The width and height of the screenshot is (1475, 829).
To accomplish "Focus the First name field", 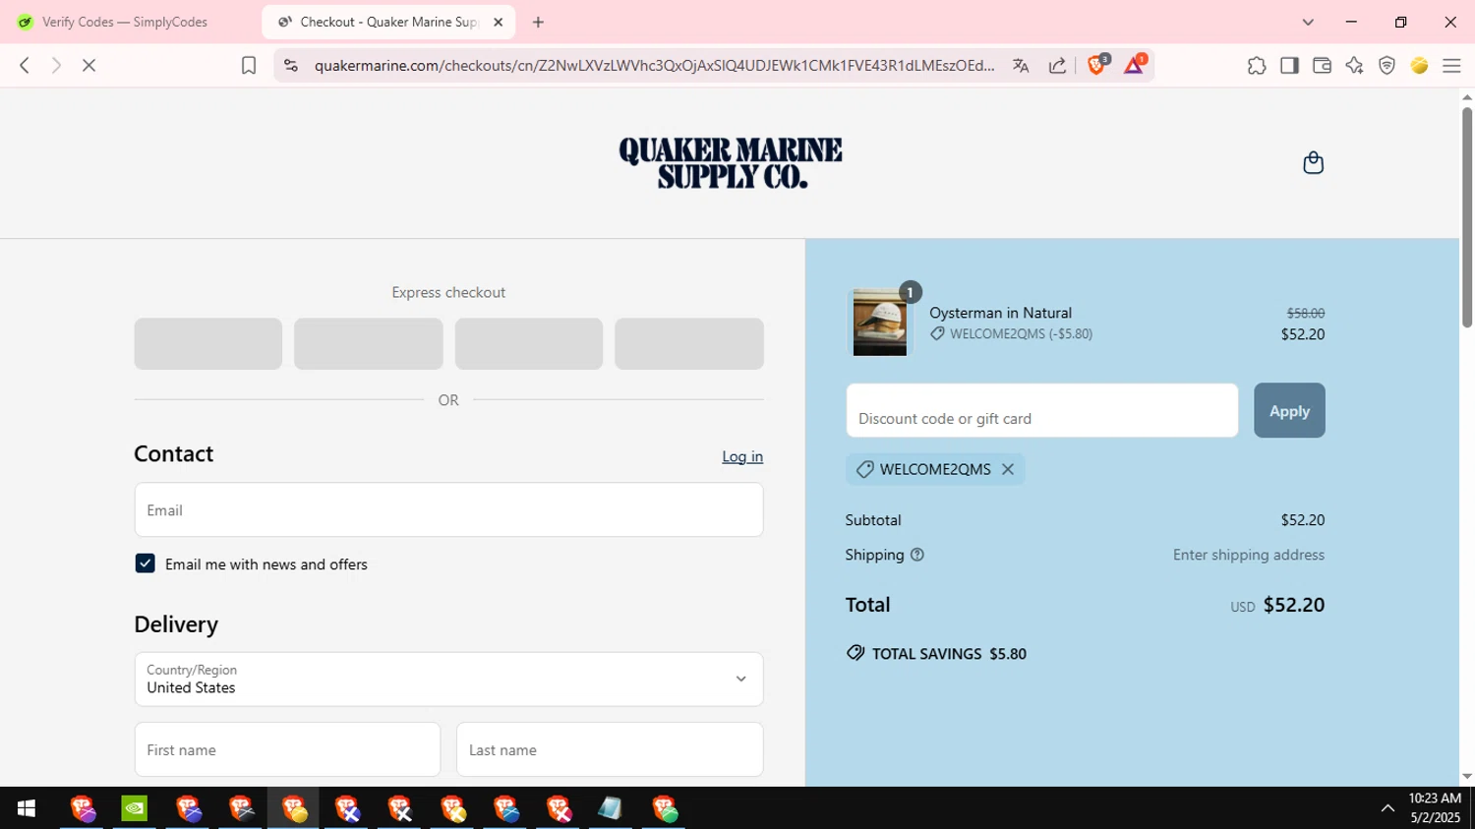I will click(x=287, y=749).
